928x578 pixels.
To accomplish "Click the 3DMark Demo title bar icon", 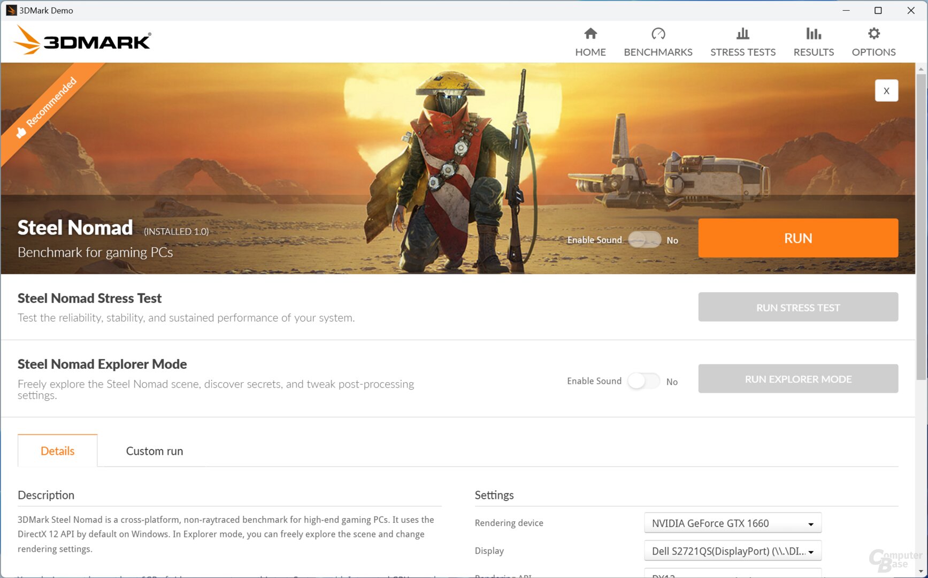I will 11,10.
